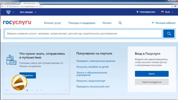
Task: Select the second carousel dot
Action: point(32,90)
